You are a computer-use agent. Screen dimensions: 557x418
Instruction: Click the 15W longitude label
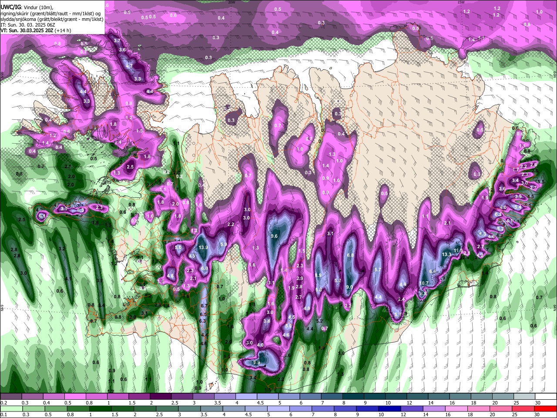[461, 2]
